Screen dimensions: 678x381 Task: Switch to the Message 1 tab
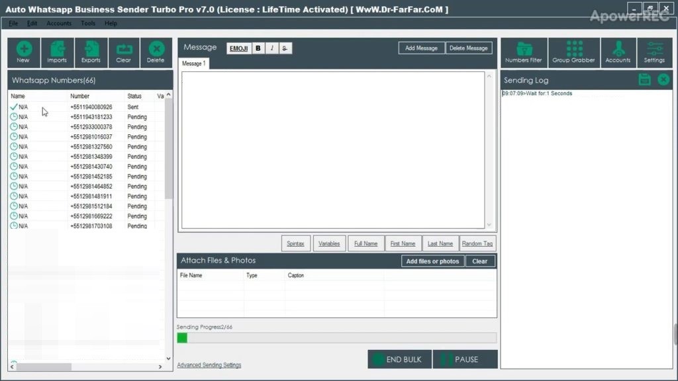tap(194, 63)
